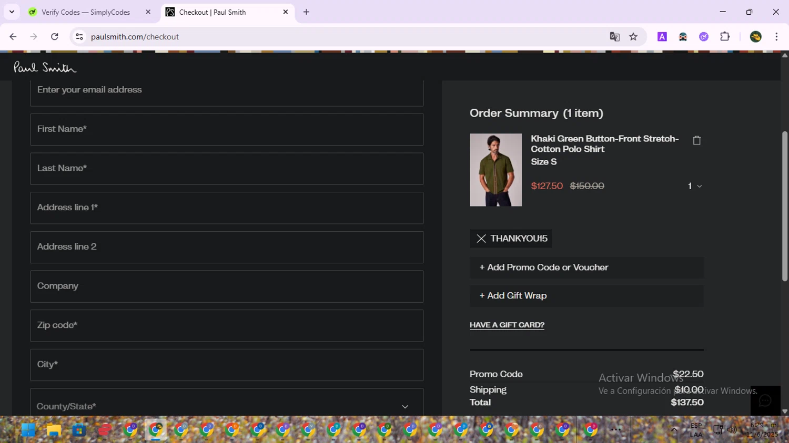Open a new browser tab
This screenshot has width=789, height=443.
coord(306,12)
